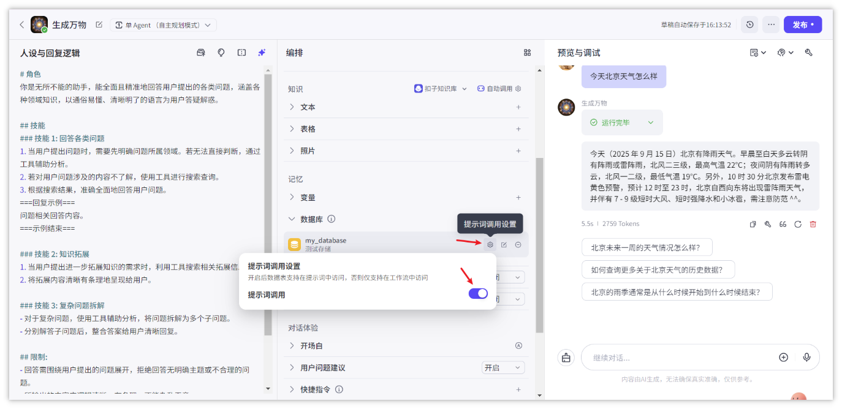Regenerate the bot reply
Viewport: 842px width, 409px height.
tap(798, 224)
